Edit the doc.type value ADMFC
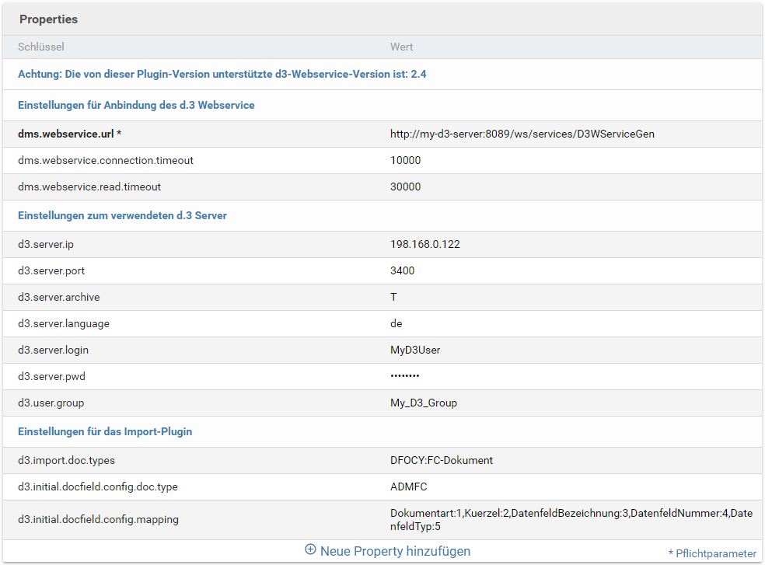This screenshot has width=765, height=565. 408,487
